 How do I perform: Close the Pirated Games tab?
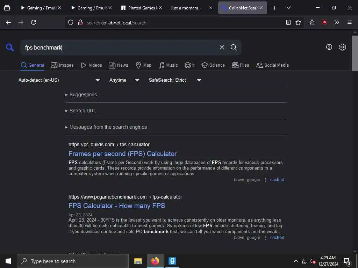click(x=160, y=8)
